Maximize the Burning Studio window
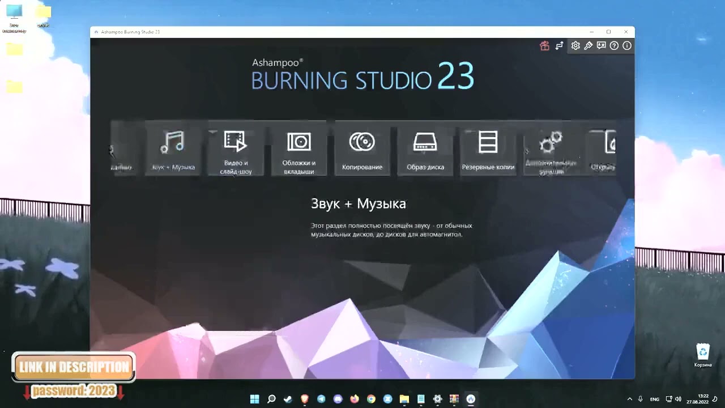Viewport: 725px width, 408px height. click(608, 32)
